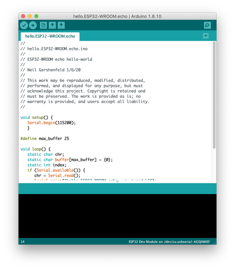Click the '// warranty is provided' comment line
235x269 pixels.
tap(85, 102)
